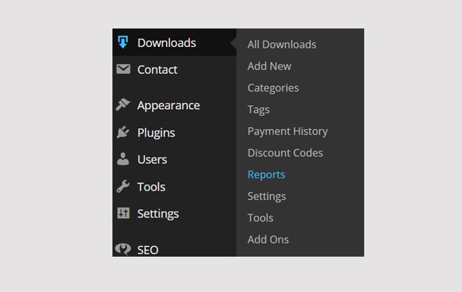Viewport: 462px width, 292px height.
Task: Select All Downloads in the submenu
Action: pyautogui.click(x=282, y=45)
